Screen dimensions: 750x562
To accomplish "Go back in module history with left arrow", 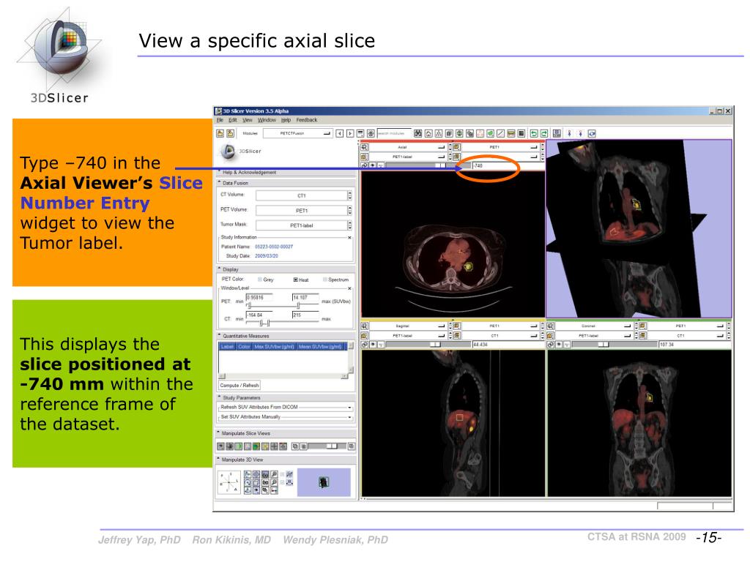I will pos(339,133).
